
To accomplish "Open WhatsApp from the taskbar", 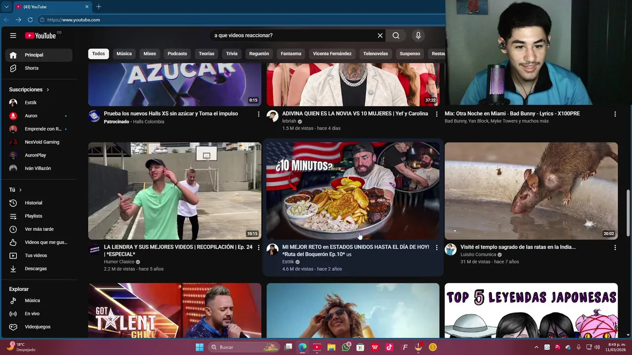I will point(346,347).
